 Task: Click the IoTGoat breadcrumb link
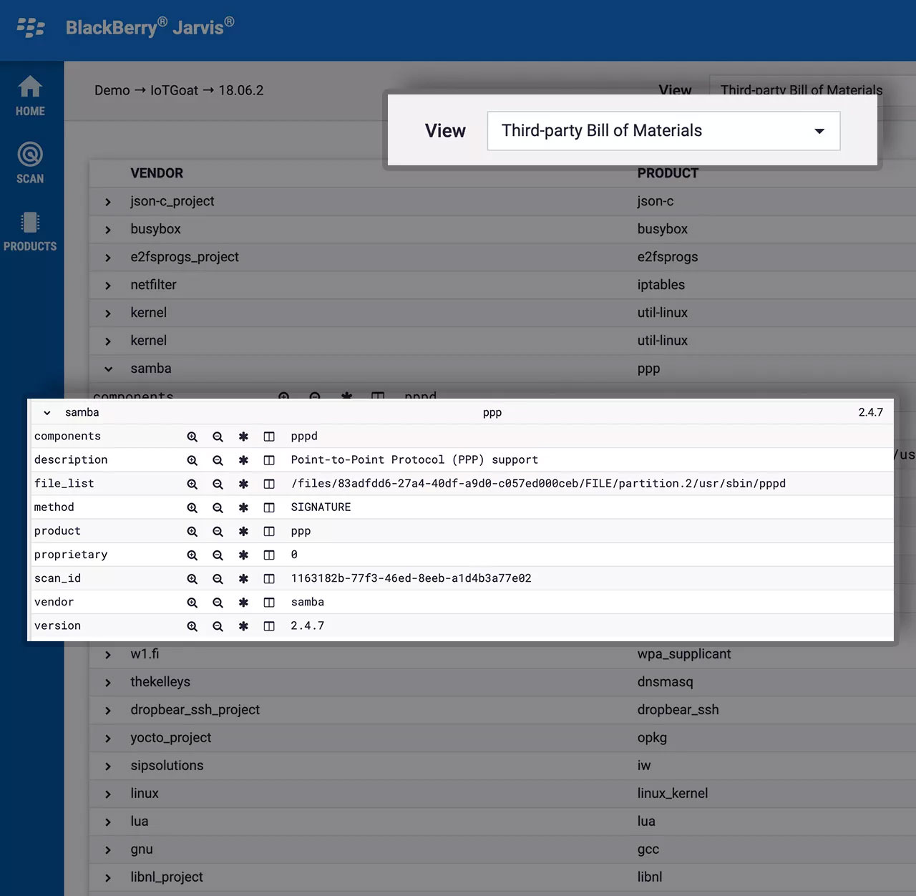[x=174, y=90]
